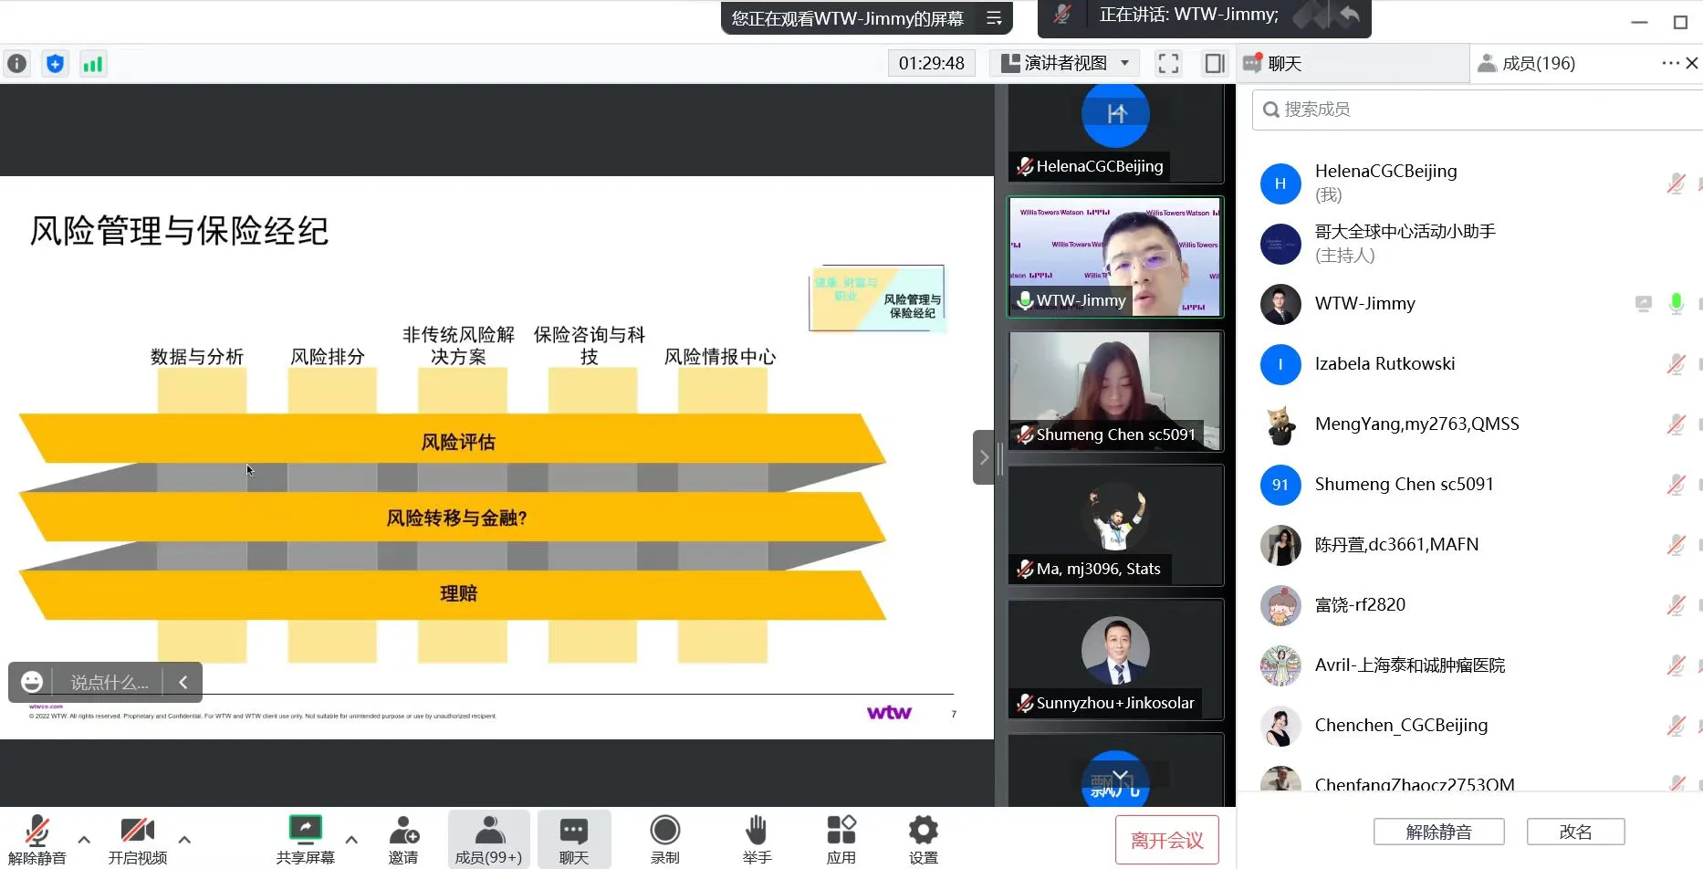Select WTW-Jimmy video thumbnail

coord(1115,257)
